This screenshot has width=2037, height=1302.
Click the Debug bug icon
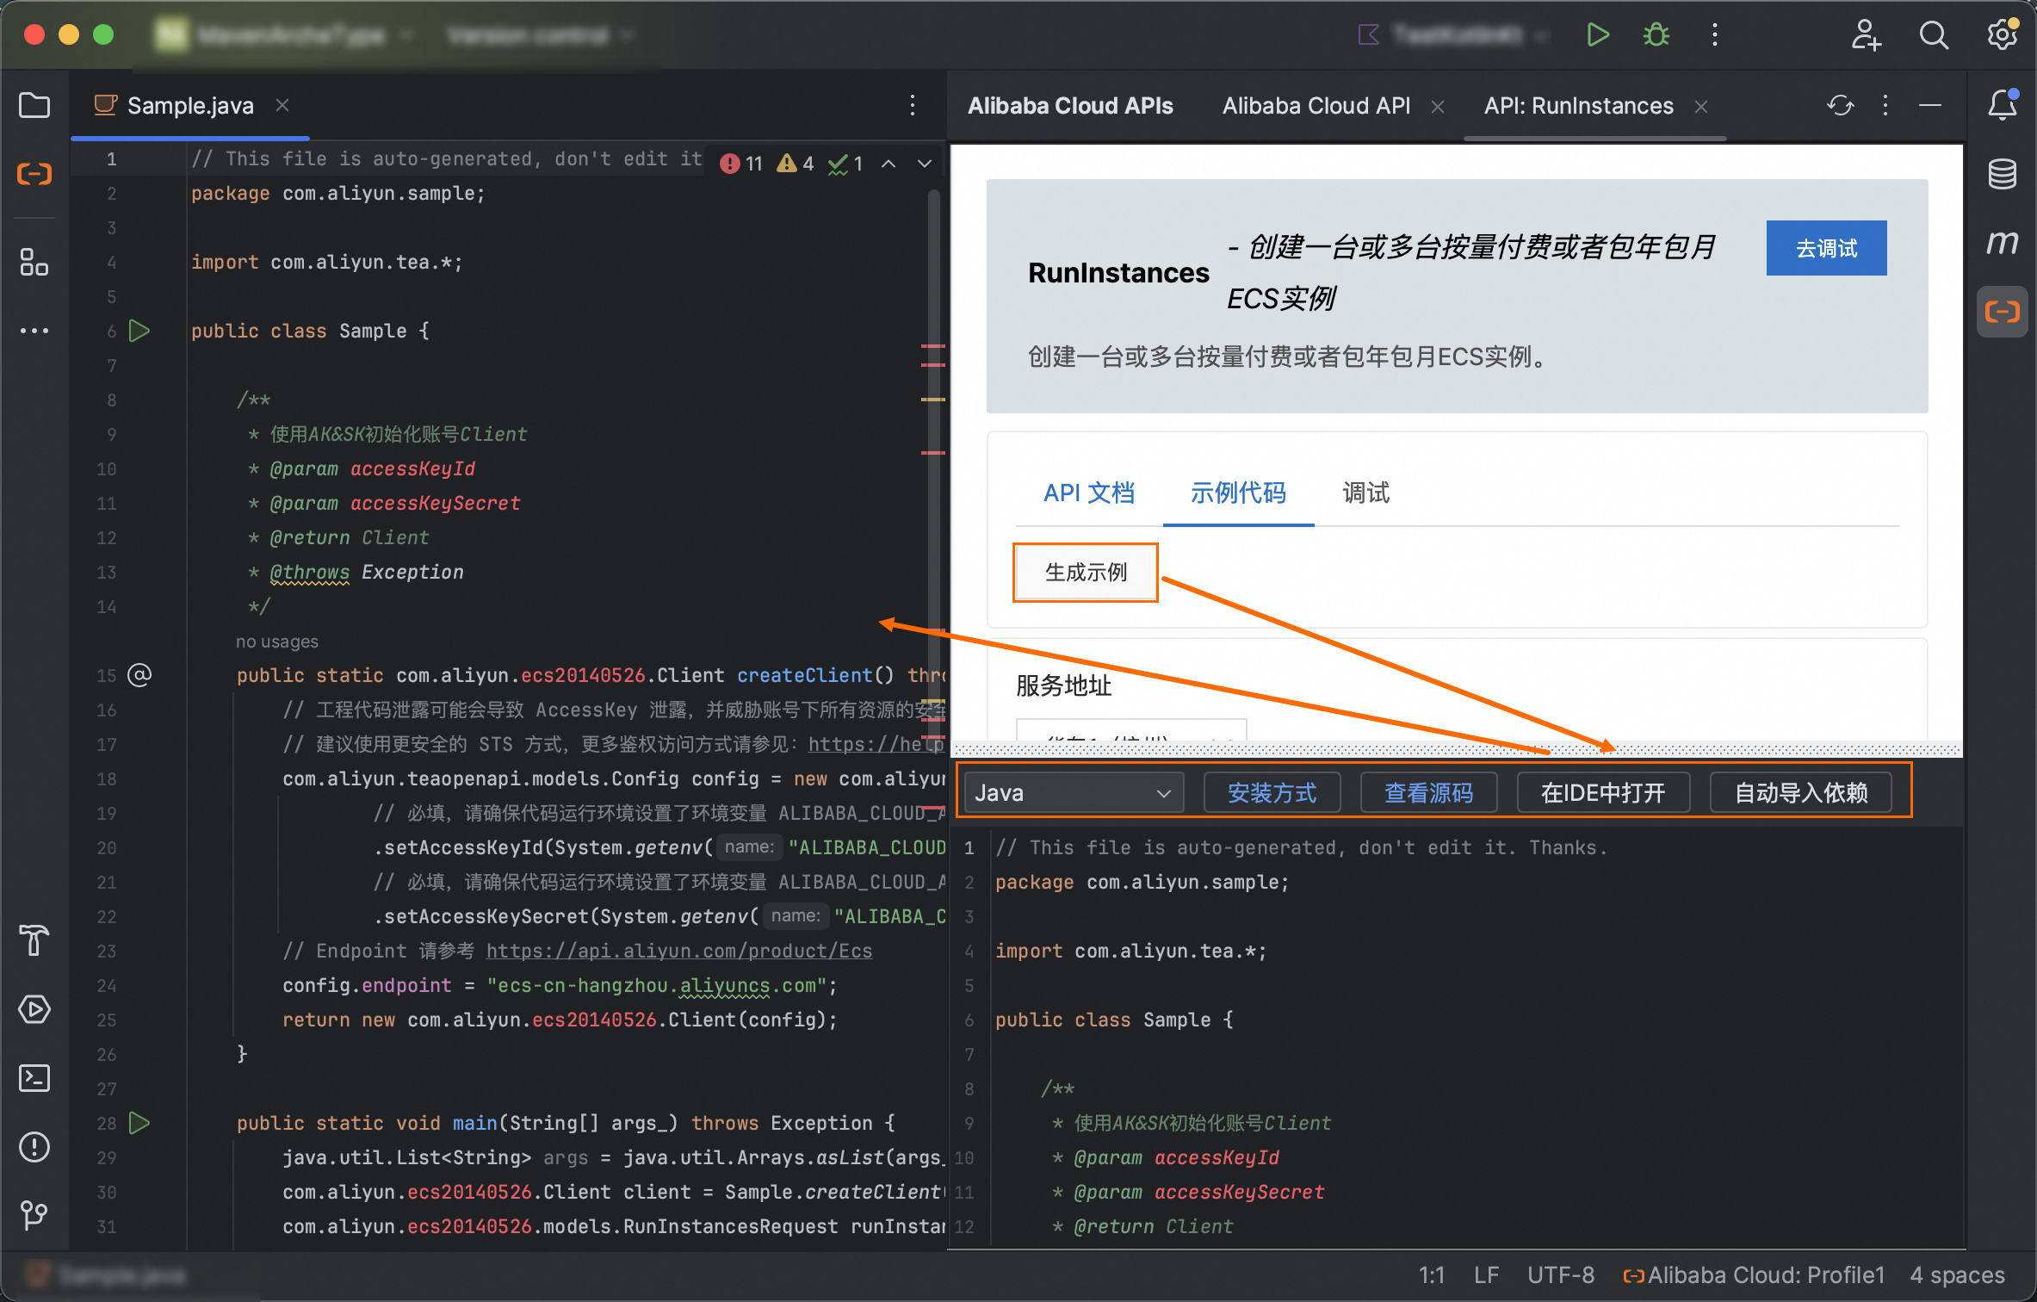(x=1656, y=35)
